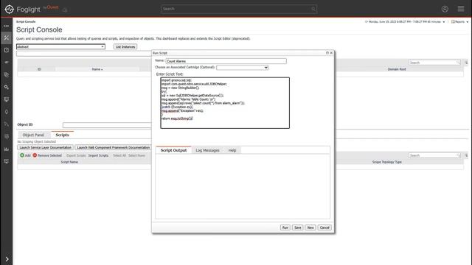Switch to the Object Panel tab
This screenshot has width=472, height=265.
33,135
